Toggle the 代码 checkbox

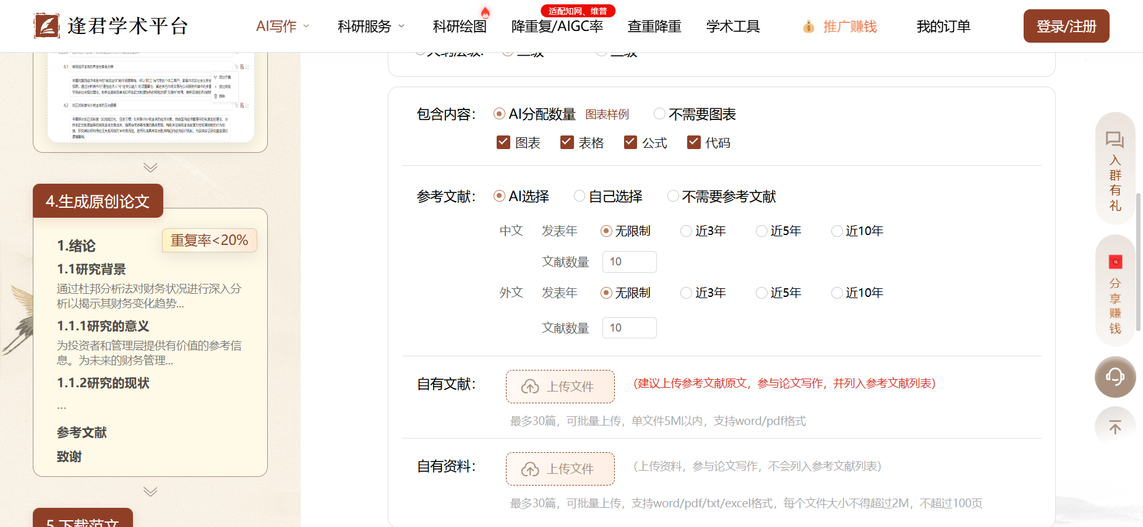coord(693,143)
